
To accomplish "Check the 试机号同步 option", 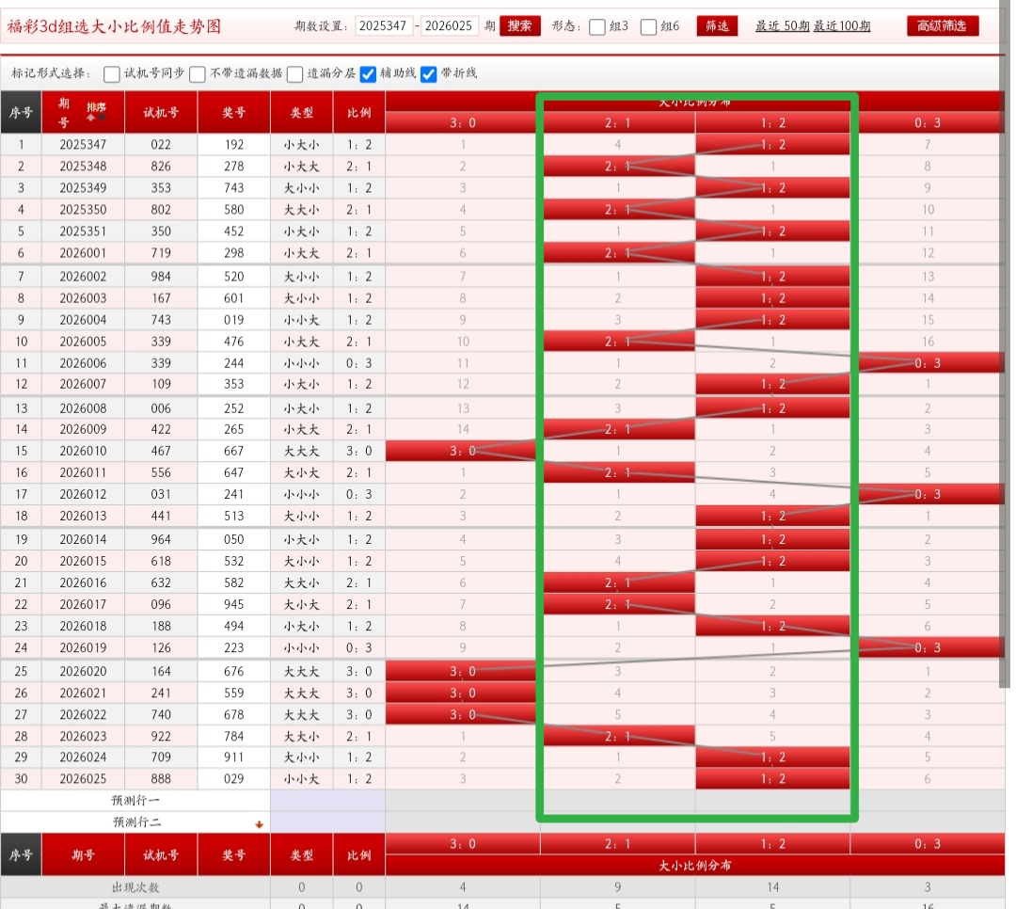I will (112, 73).
